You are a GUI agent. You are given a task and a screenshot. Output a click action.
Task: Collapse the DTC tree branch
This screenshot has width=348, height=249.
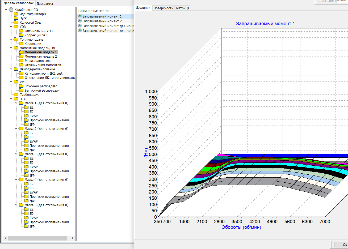[x=11, y=99]
